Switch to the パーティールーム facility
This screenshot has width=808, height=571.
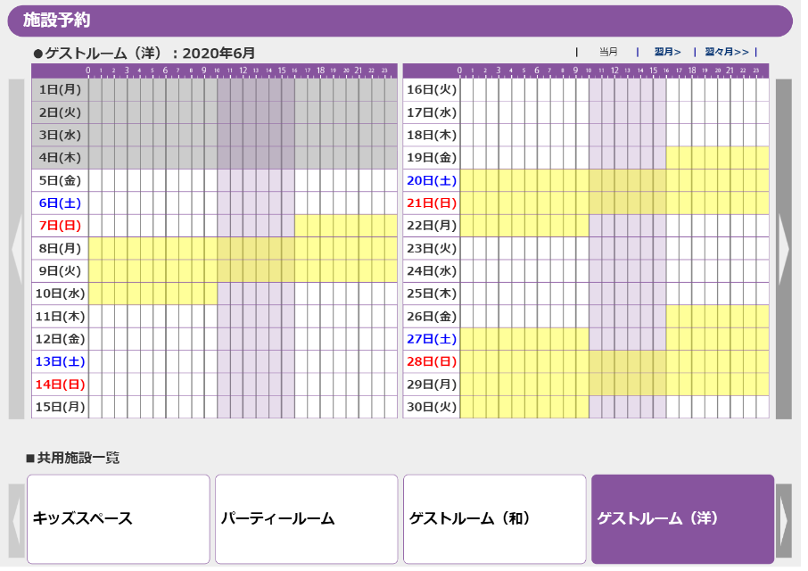306,519
